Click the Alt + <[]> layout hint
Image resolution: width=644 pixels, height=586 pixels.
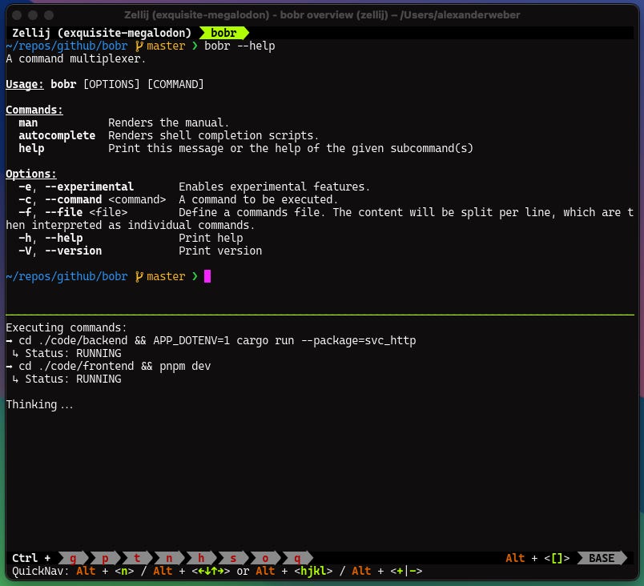click(x=537, y=558)
